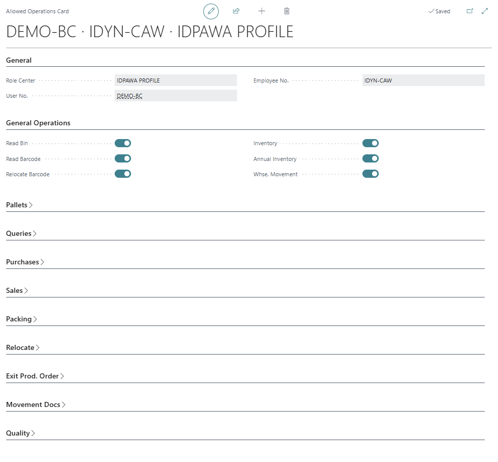Click the Role Center field
Screen dimensions: 498x462
175,80
